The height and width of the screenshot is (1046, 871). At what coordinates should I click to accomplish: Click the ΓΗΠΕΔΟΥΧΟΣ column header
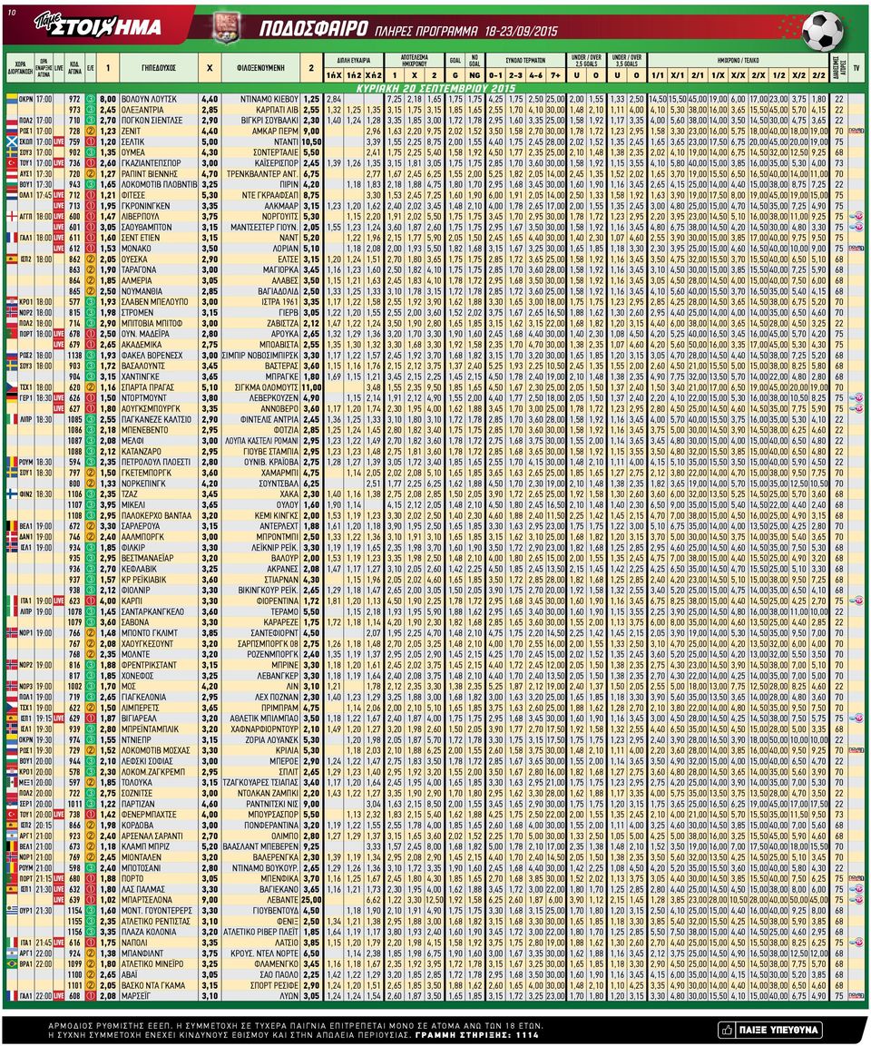(158, 67)
